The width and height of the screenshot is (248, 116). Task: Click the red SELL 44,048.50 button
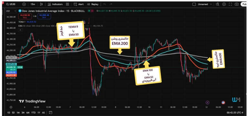[x=25, y=16]
